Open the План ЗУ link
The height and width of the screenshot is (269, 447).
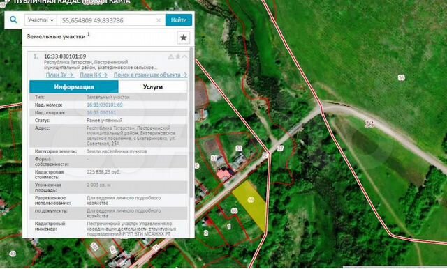pos(60,75)
